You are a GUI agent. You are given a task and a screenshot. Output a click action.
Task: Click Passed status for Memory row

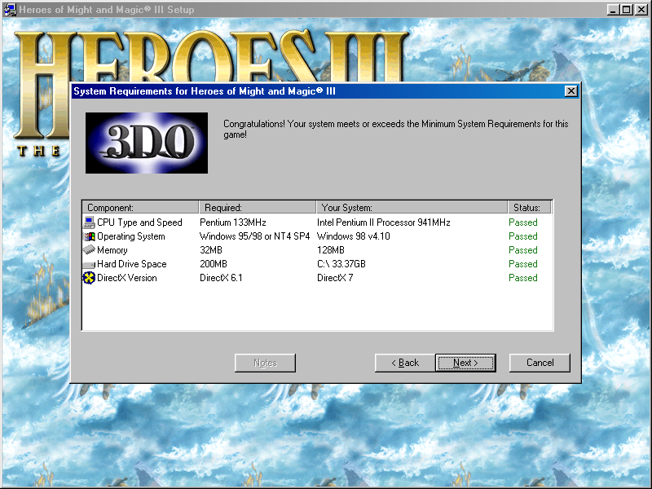pos(523,250)
